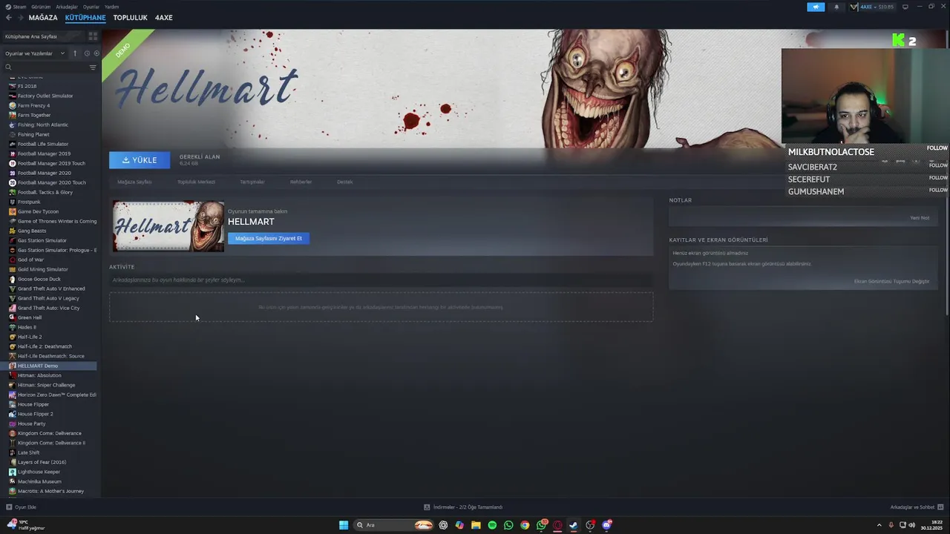Filter library by ready-to-play icon
Screen dimensions: 950x534
pos(96,53)
